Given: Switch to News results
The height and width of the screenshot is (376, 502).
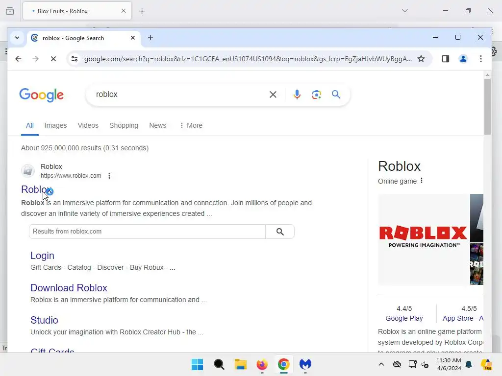Looking at the screenshot, I should point(157,125).
